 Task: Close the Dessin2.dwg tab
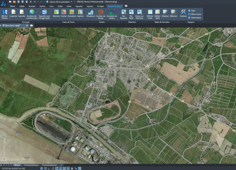(27, 26)
